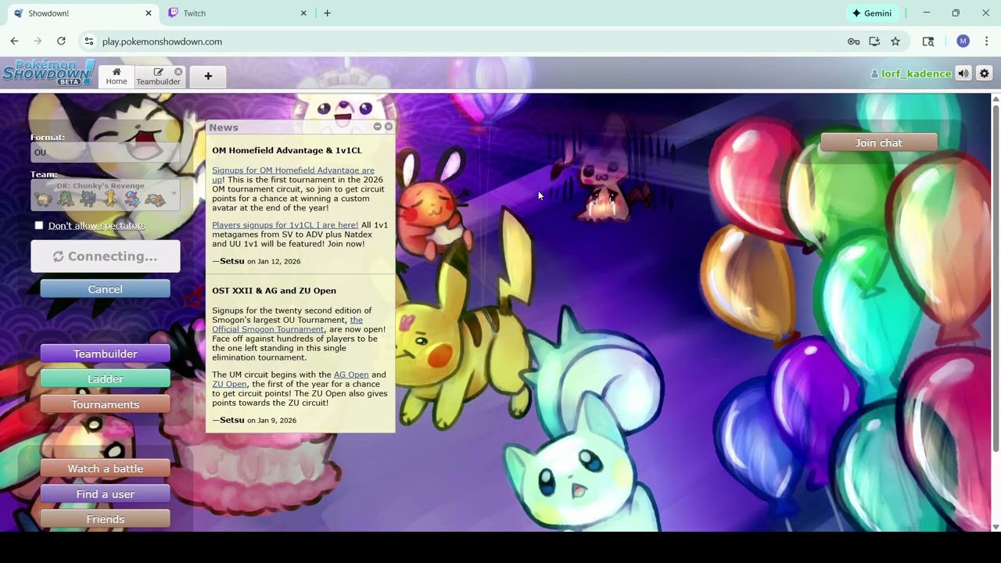The image size is (1001, 563).
Task: Cancel the battle search
Action: 105,289
